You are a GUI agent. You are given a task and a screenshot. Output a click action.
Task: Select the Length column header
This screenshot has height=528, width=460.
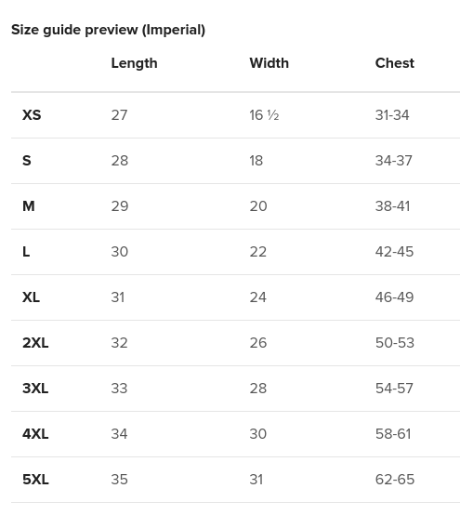(134, 63)
